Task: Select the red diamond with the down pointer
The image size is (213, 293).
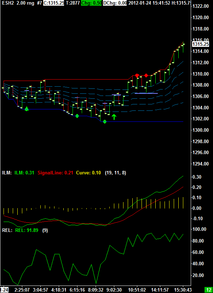Action: click(x=137, y=76)
